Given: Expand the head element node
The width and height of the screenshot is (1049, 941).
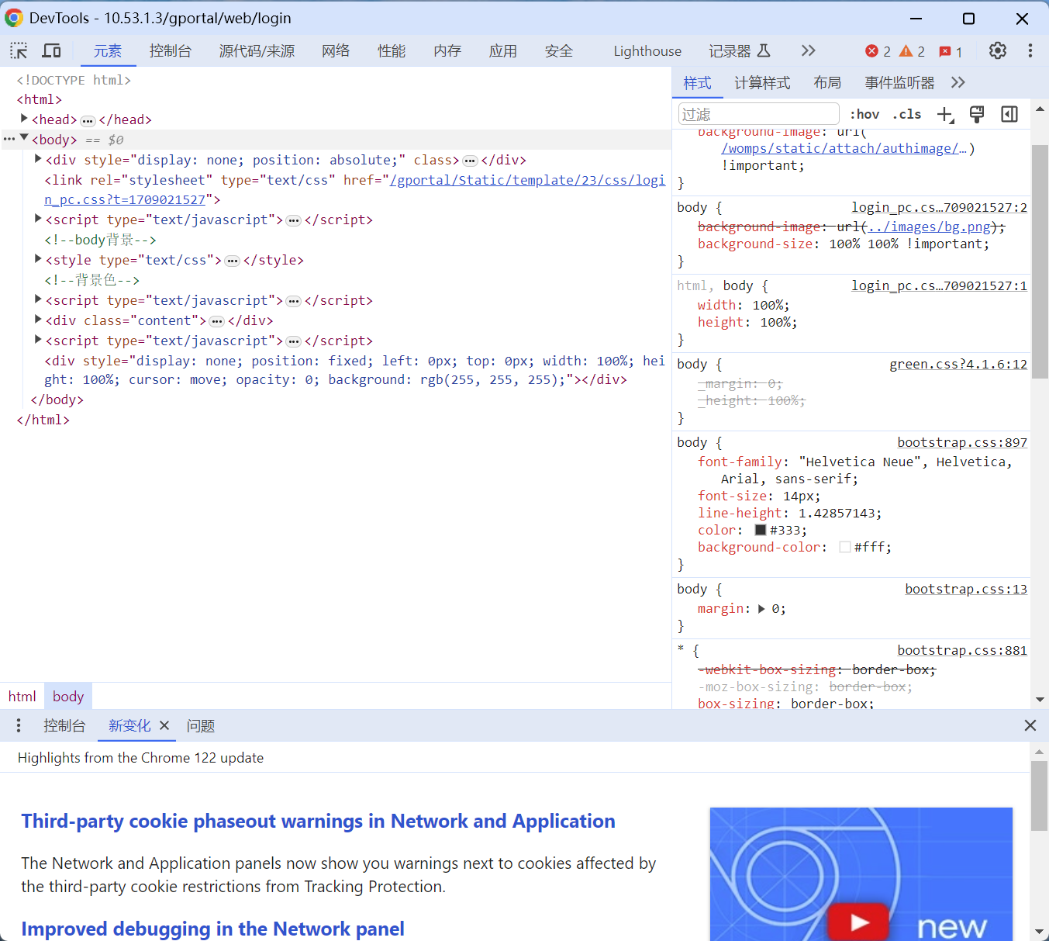Looking at the screenshot, I should click(24, 119).
